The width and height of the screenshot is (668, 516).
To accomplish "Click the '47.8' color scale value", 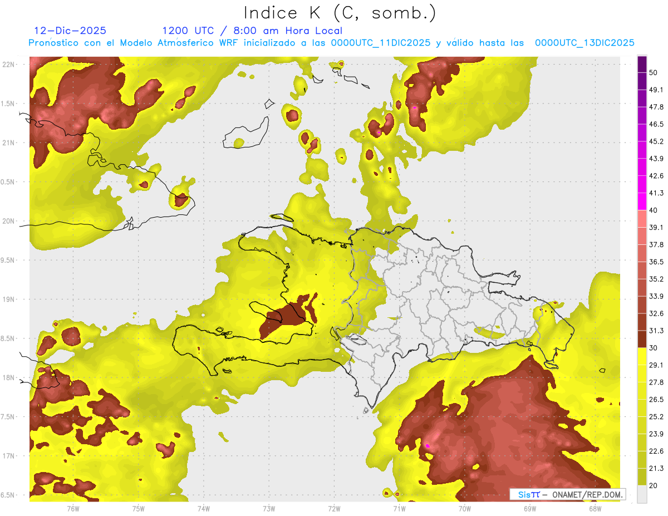I will [x=656, y=107].
